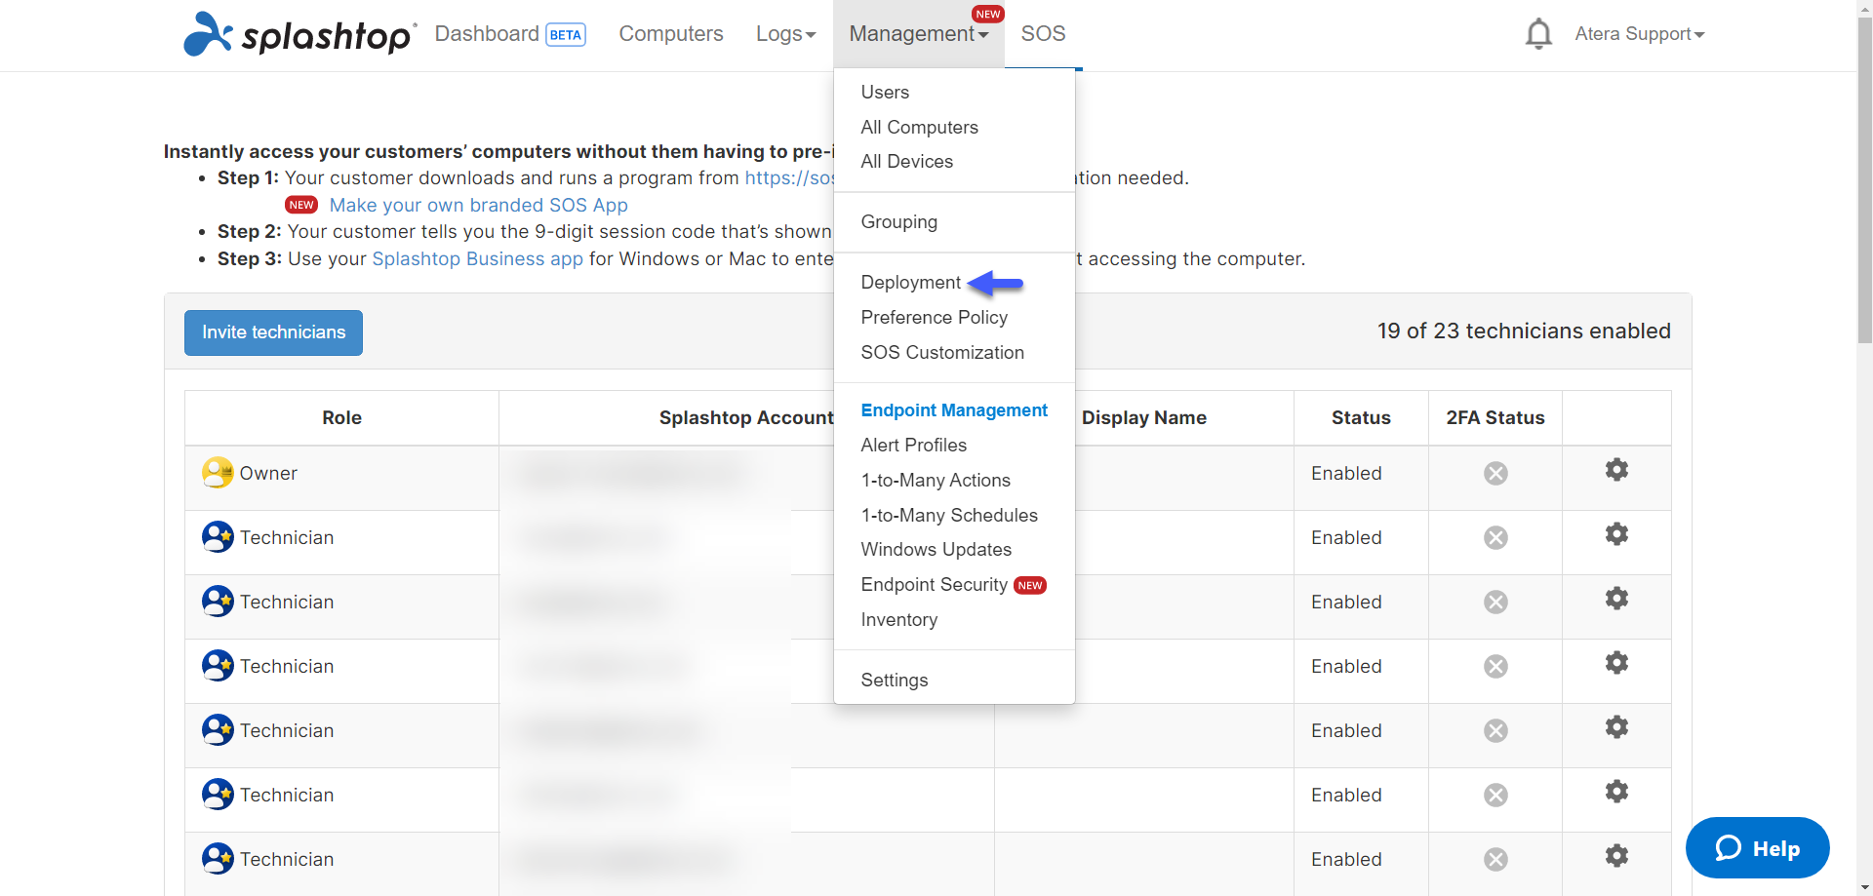Image resolution: width=1873 pixels, height=896 pixels.
Task: Click Enabled status in Owner row
Action: tap(1346, 474)
